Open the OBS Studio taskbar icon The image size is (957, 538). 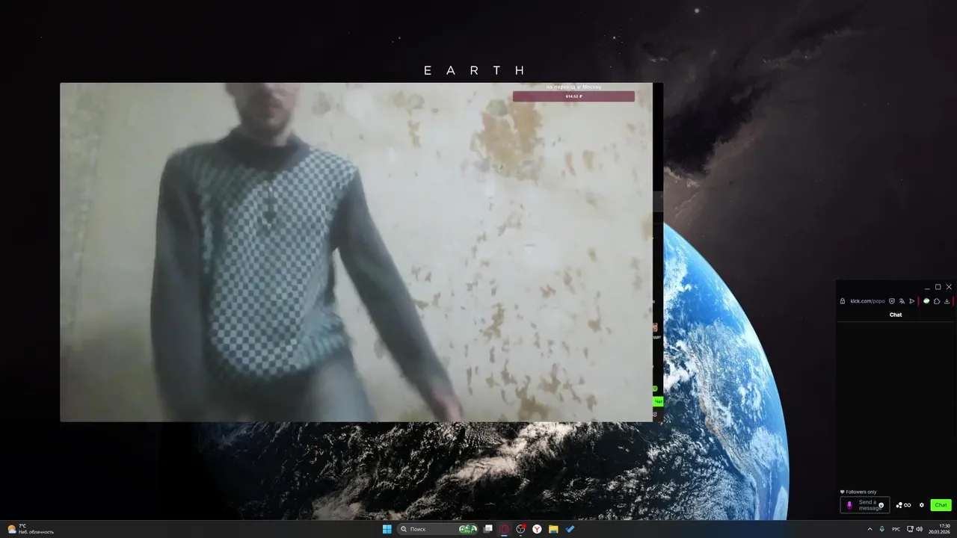521,529
